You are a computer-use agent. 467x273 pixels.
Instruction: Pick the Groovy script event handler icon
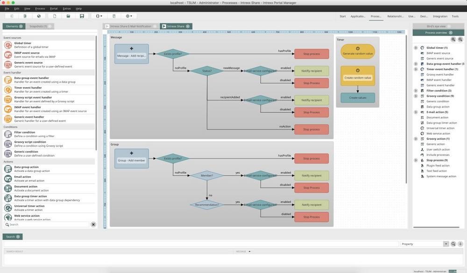point(8,99)
